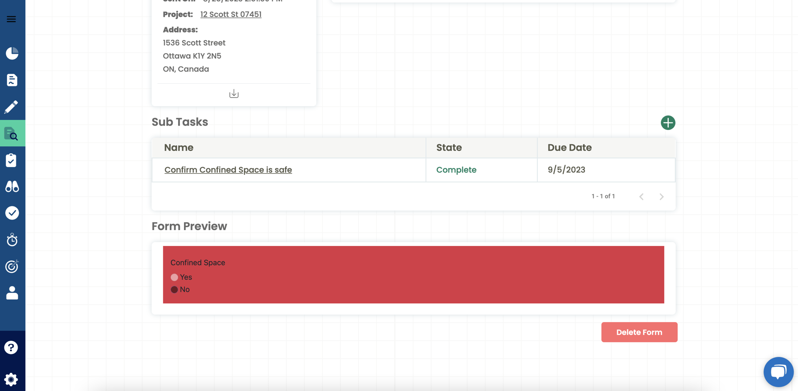Go to the previous page of sub tasks

tap(641, 197)
